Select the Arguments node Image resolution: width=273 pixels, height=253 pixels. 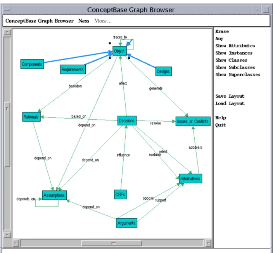(x=126, y=223)
